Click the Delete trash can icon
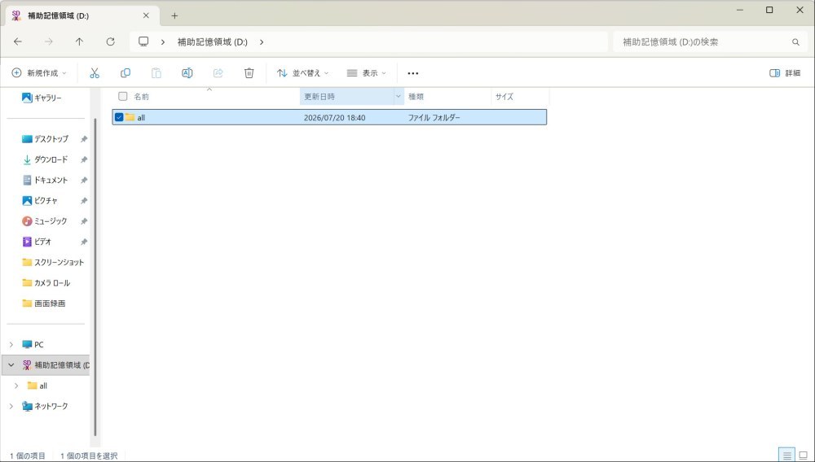The width and height of the screenshot is (815, 462). [x=249, y=73]
